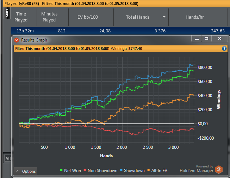Select the 247,63 hands per hour cell
The height and width of the screenshot is (178, 230).
point(218,31)
